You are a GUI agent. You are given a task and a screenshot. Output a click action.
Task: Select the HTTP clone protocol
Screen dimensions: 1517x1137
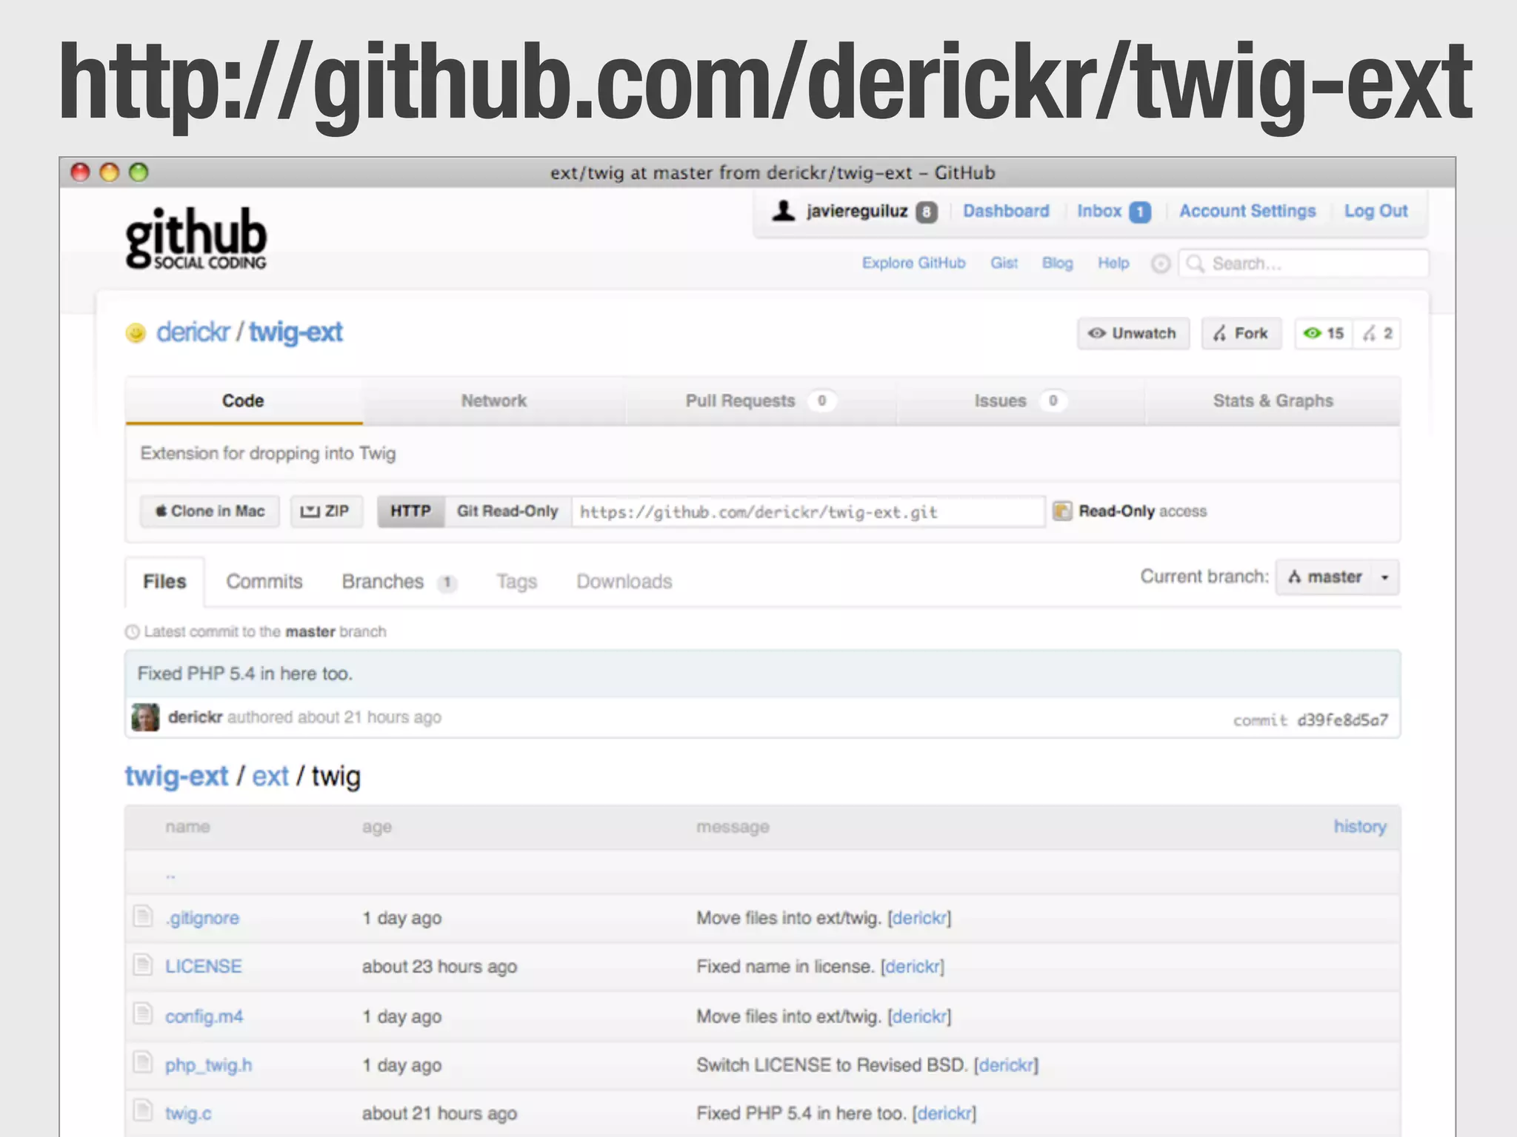pyautogui.click(x=410, y=511)
